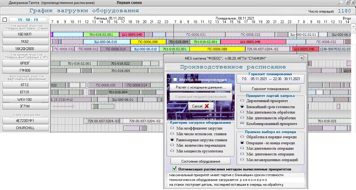Select Директивный приоритет radio option
356x190 pixels.
point(242,101)
